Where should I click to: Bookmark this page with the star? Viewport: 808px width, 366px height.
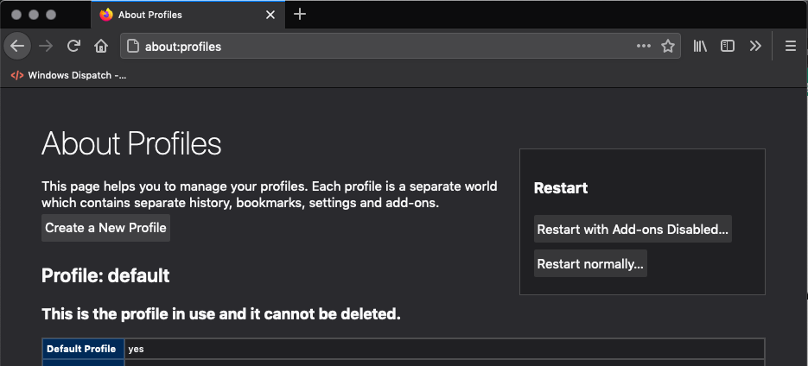[668, 47]
